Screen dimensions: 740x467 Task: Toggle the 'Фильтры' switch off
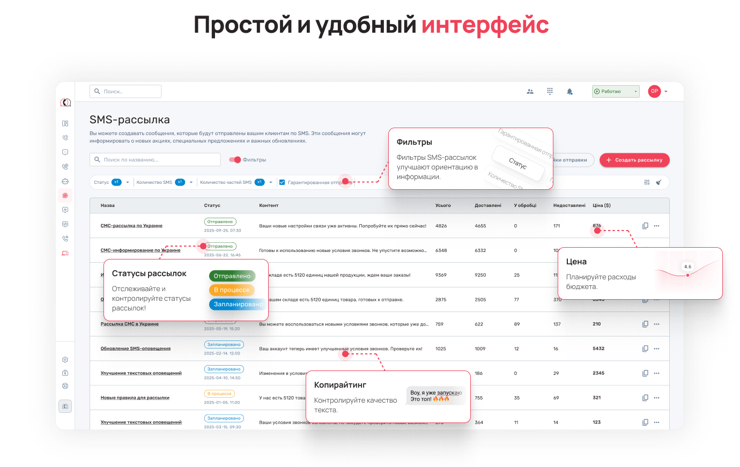click(x=235, y=160)
